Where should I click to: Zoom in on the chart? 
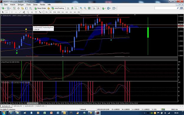[81, 8]
